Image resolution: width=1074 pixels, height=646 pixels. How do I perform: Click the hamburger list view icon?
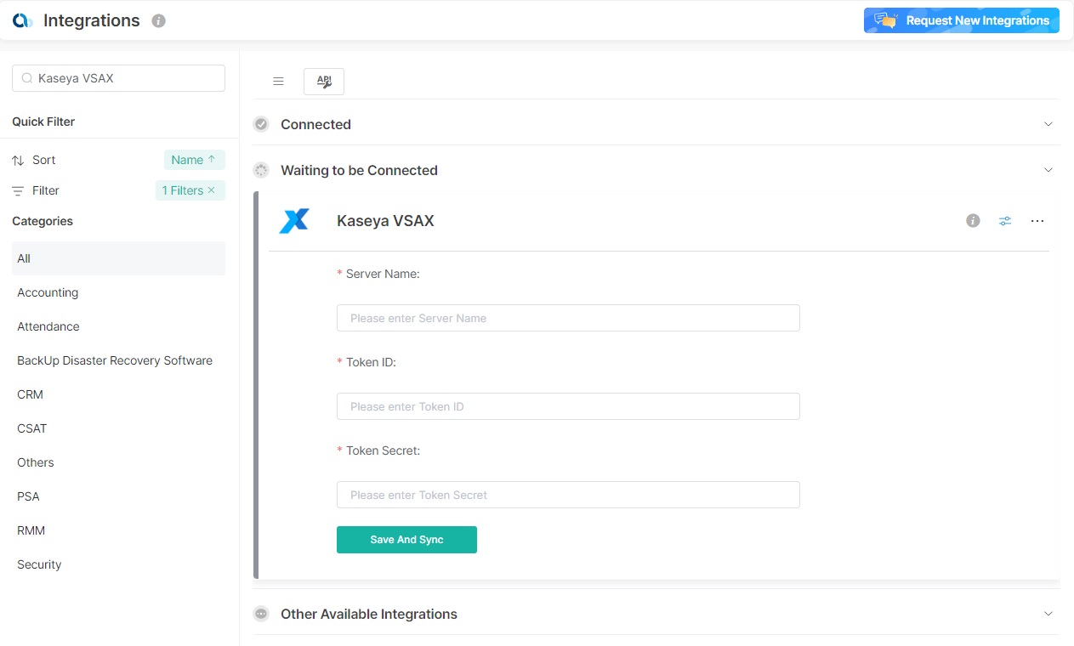(x=278, y=82)
